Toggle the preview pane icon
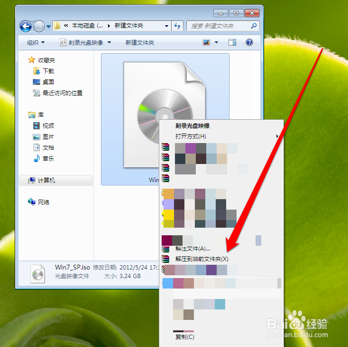 coord(232,42)
